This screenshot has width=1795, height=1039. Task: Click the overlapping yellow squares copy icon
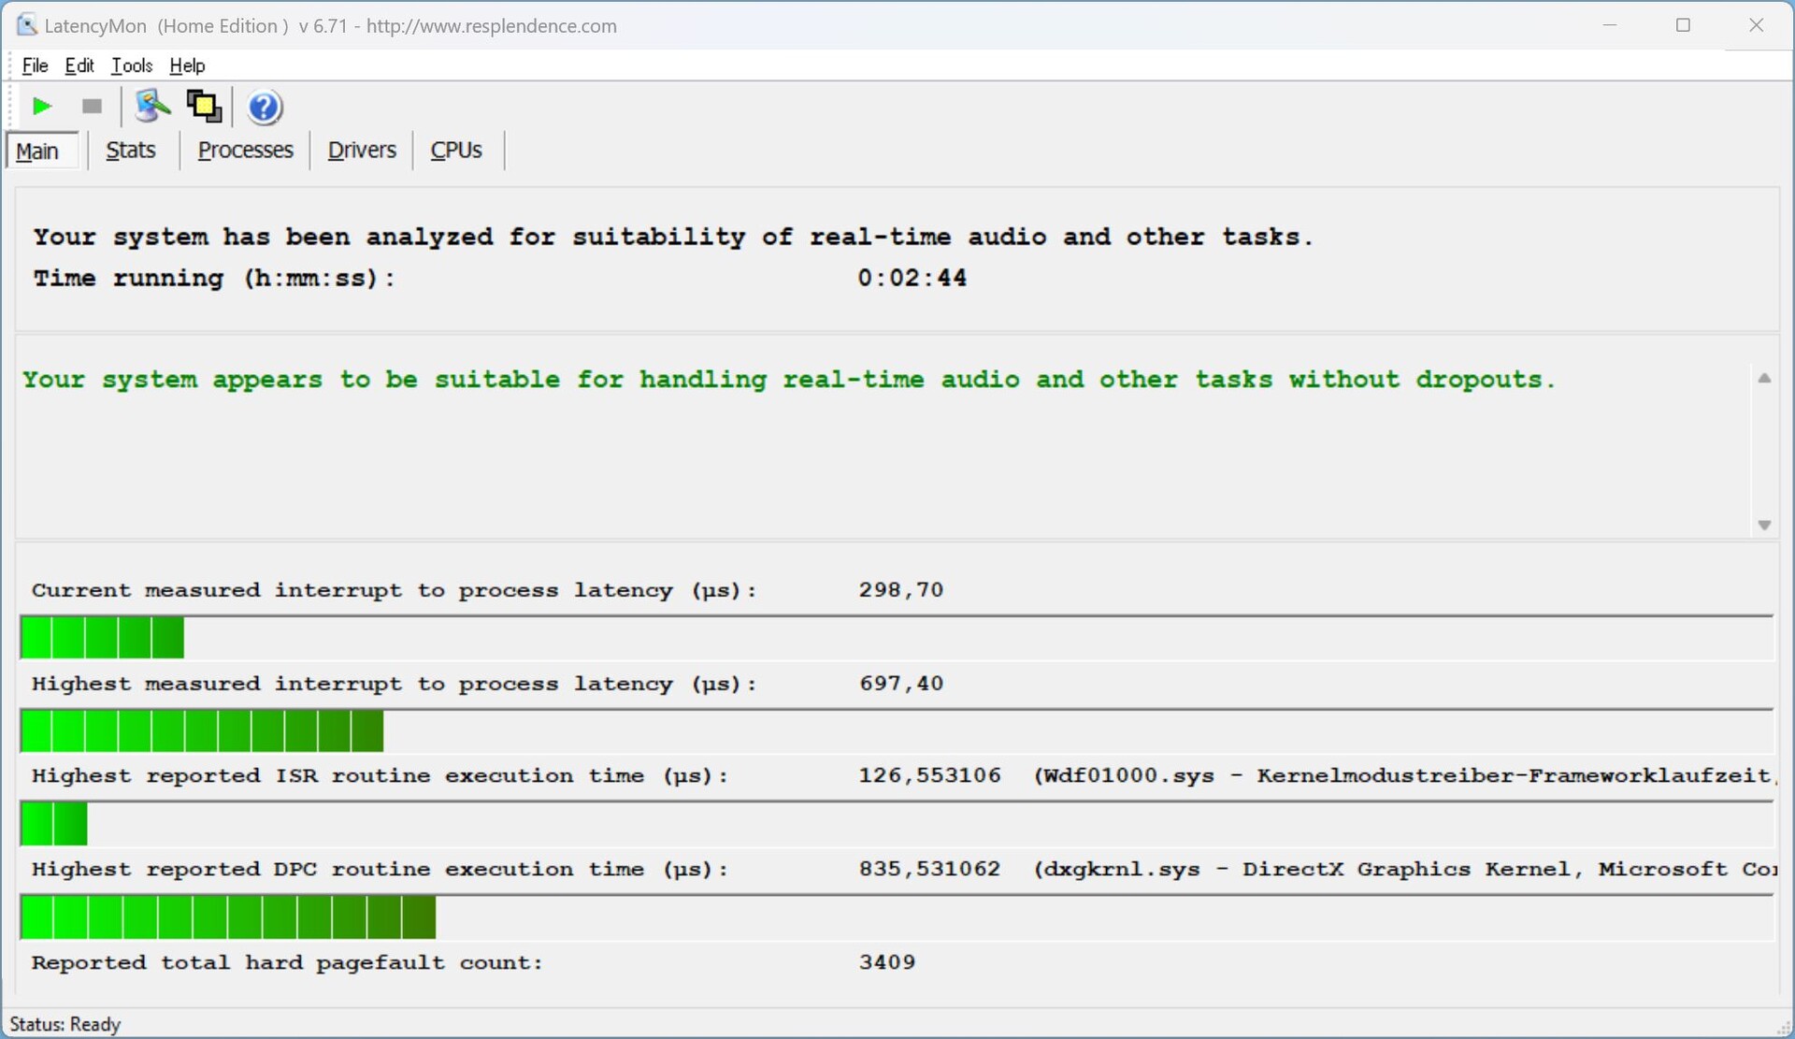click(x=204, y=107)
